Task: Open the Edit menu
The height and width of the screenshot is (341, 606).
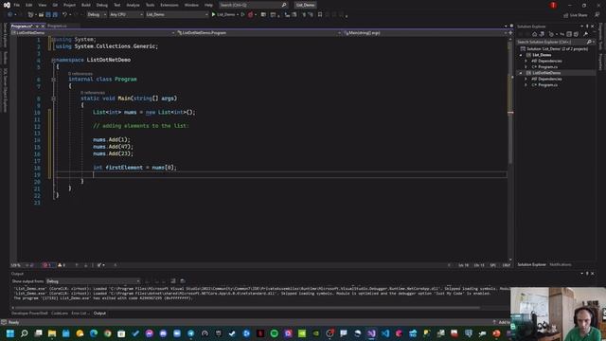Action: (29, 5)
